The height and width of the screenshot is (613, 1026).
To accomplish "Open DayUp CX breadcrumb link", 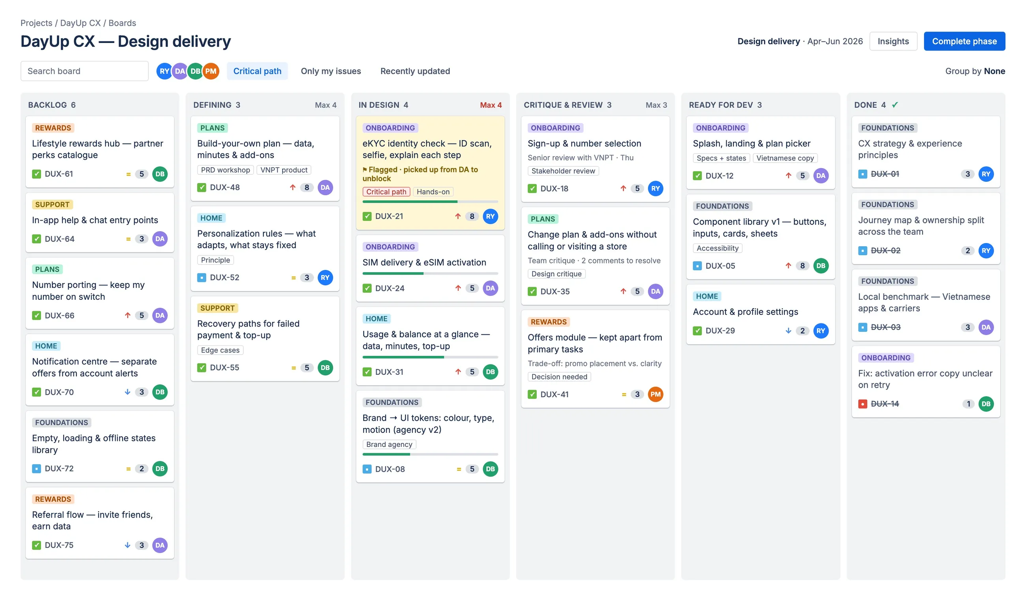I will (80, 23).
